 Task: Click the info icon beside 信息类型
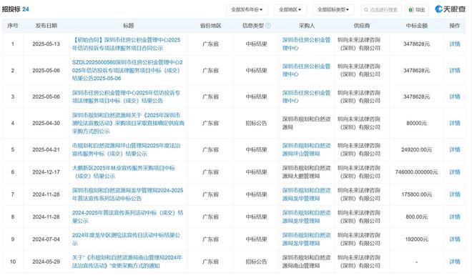pos(268,26)
